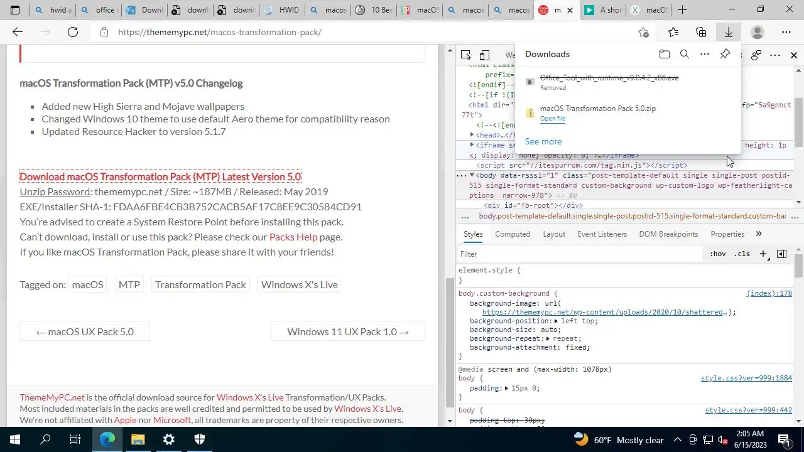This screenshot has height=452, width=804.
Task: Click See more in Downloads
Action: tap(543, 142)
